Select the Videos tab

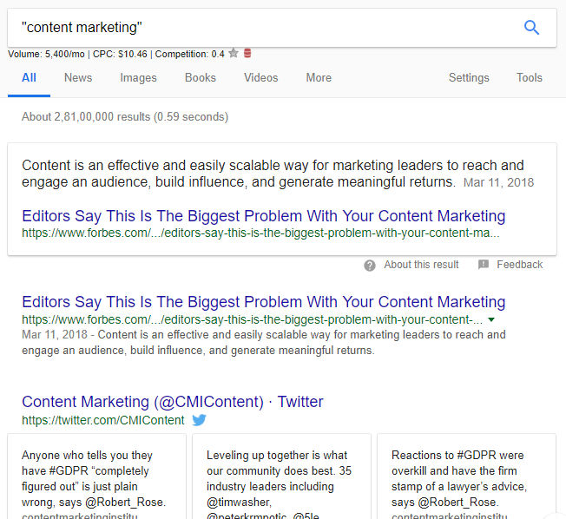coord(261,78)
